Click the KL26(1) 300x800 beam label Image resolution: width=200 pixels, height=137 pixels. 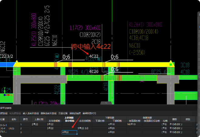tap(145, 25)
